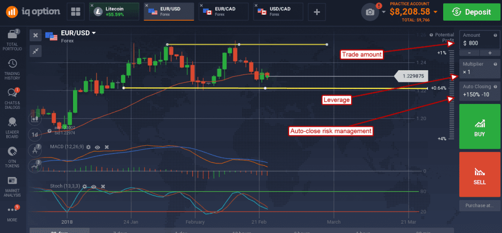Click the right handle of upper yellow line
Viewport: 502px width, 233px height.
[x=326, y=44]
